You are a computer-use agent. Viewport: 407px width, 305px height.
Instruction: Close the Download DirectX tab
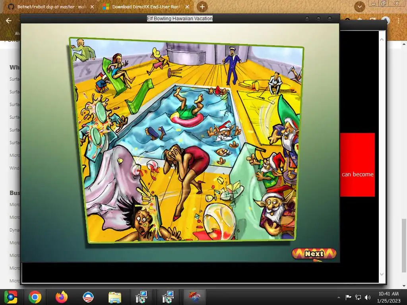pyautogui.click(x=187, y=7)
